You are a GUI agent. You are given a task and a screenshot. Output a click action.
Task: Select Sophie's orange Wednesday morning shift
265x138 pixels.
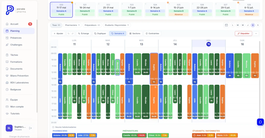point(154,69)
